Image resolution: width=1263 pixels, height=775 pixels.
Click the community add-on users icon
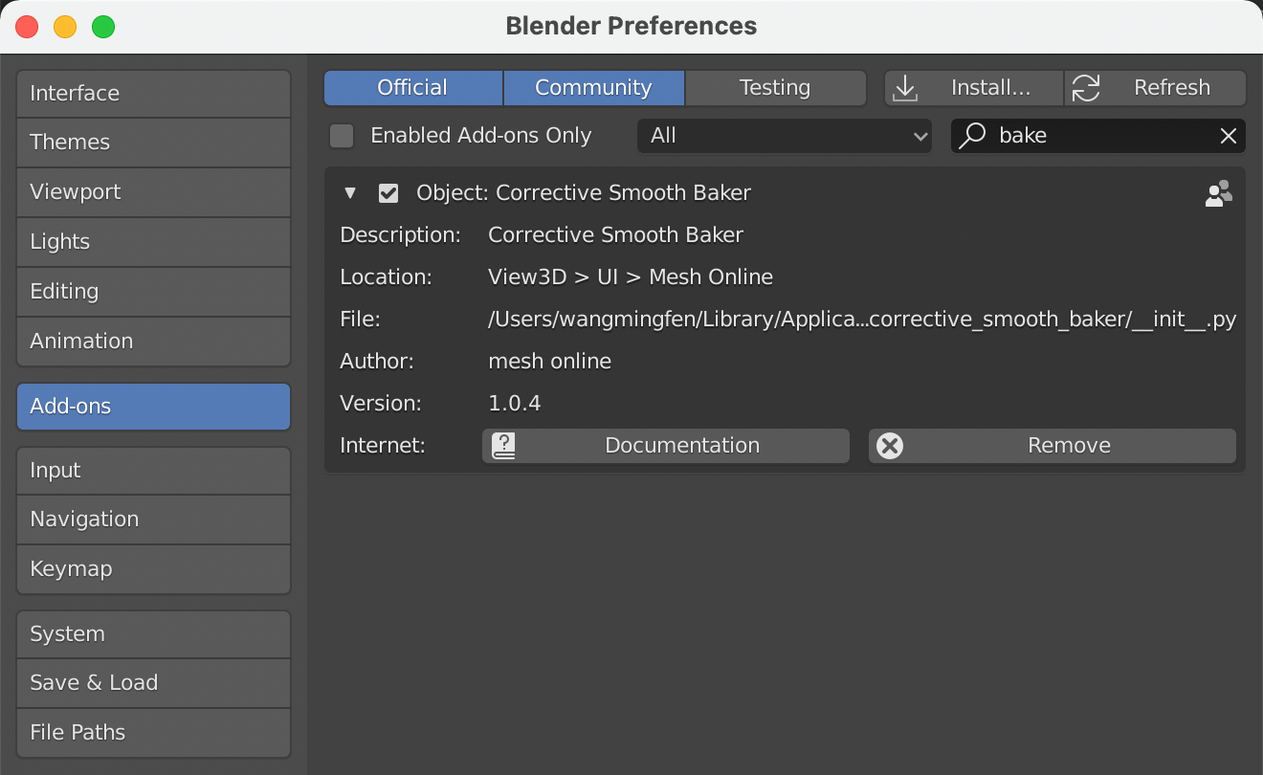tap(1218, 193)
